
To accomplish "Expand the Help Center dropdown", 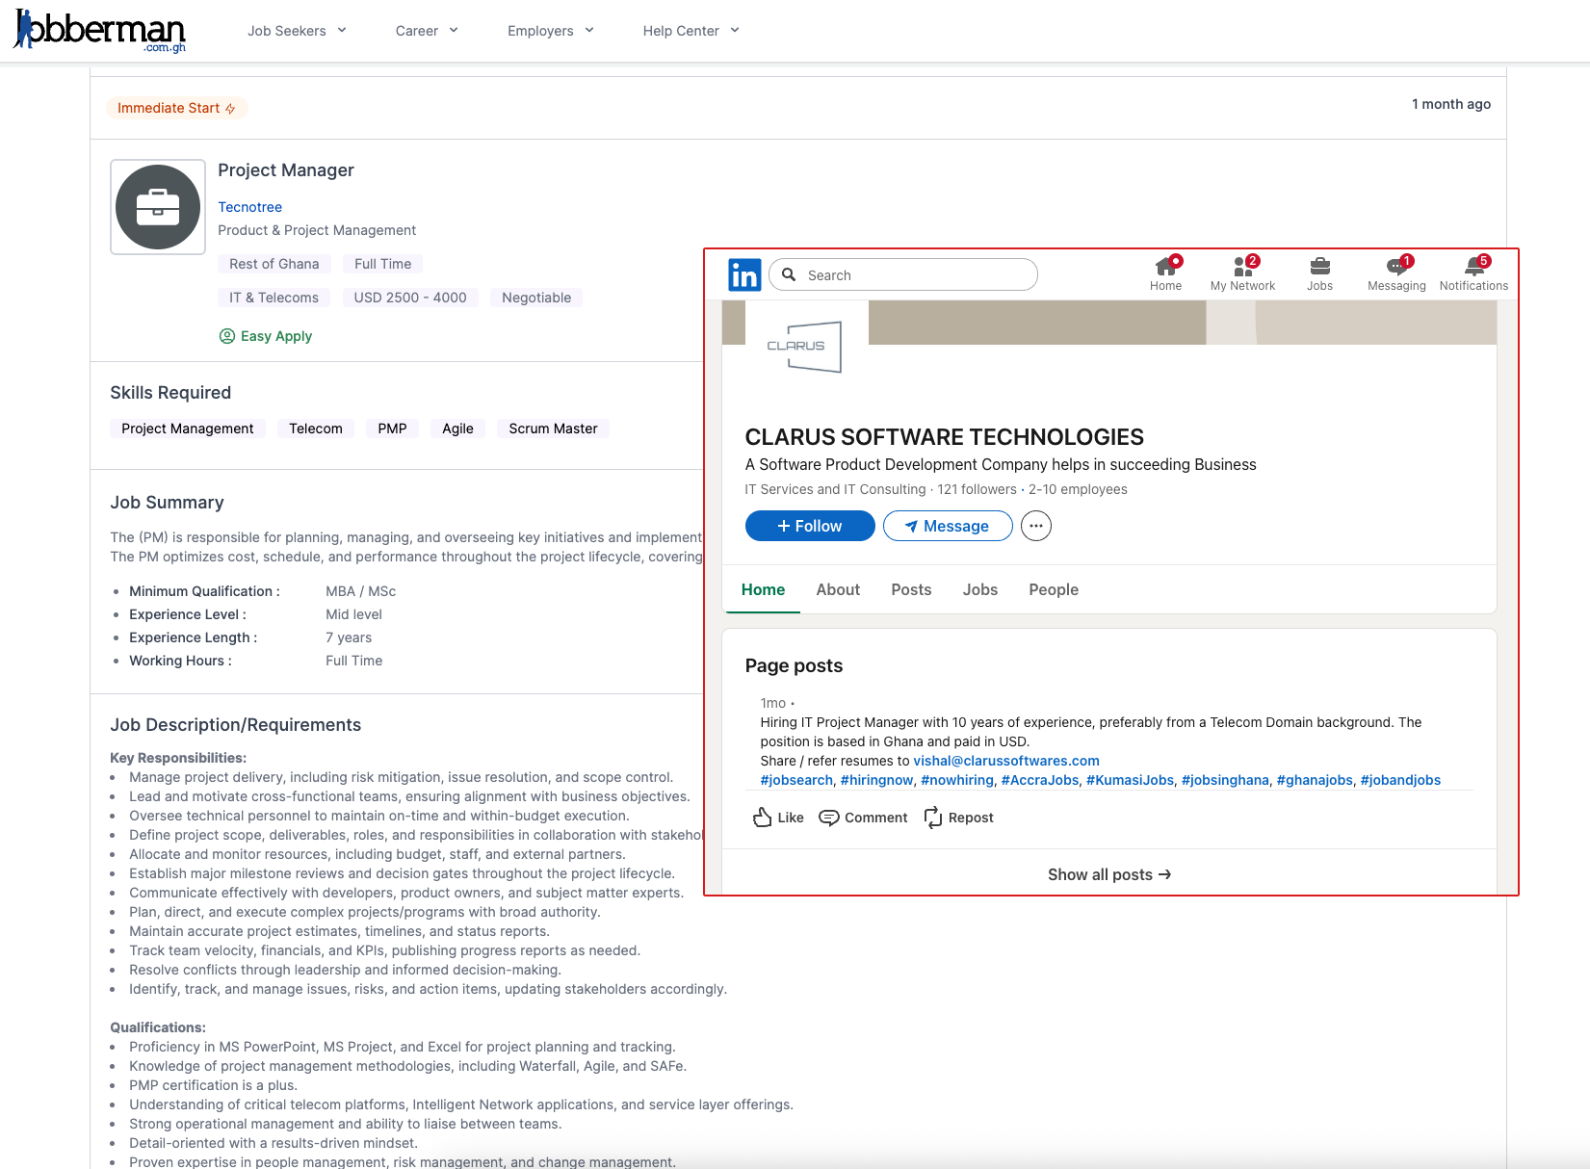I will 691,31.
